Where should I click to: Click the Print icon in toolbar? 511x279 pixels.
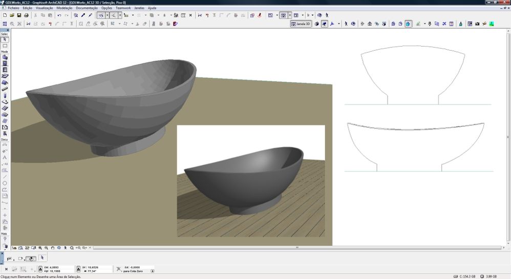(x=26, y=15)
